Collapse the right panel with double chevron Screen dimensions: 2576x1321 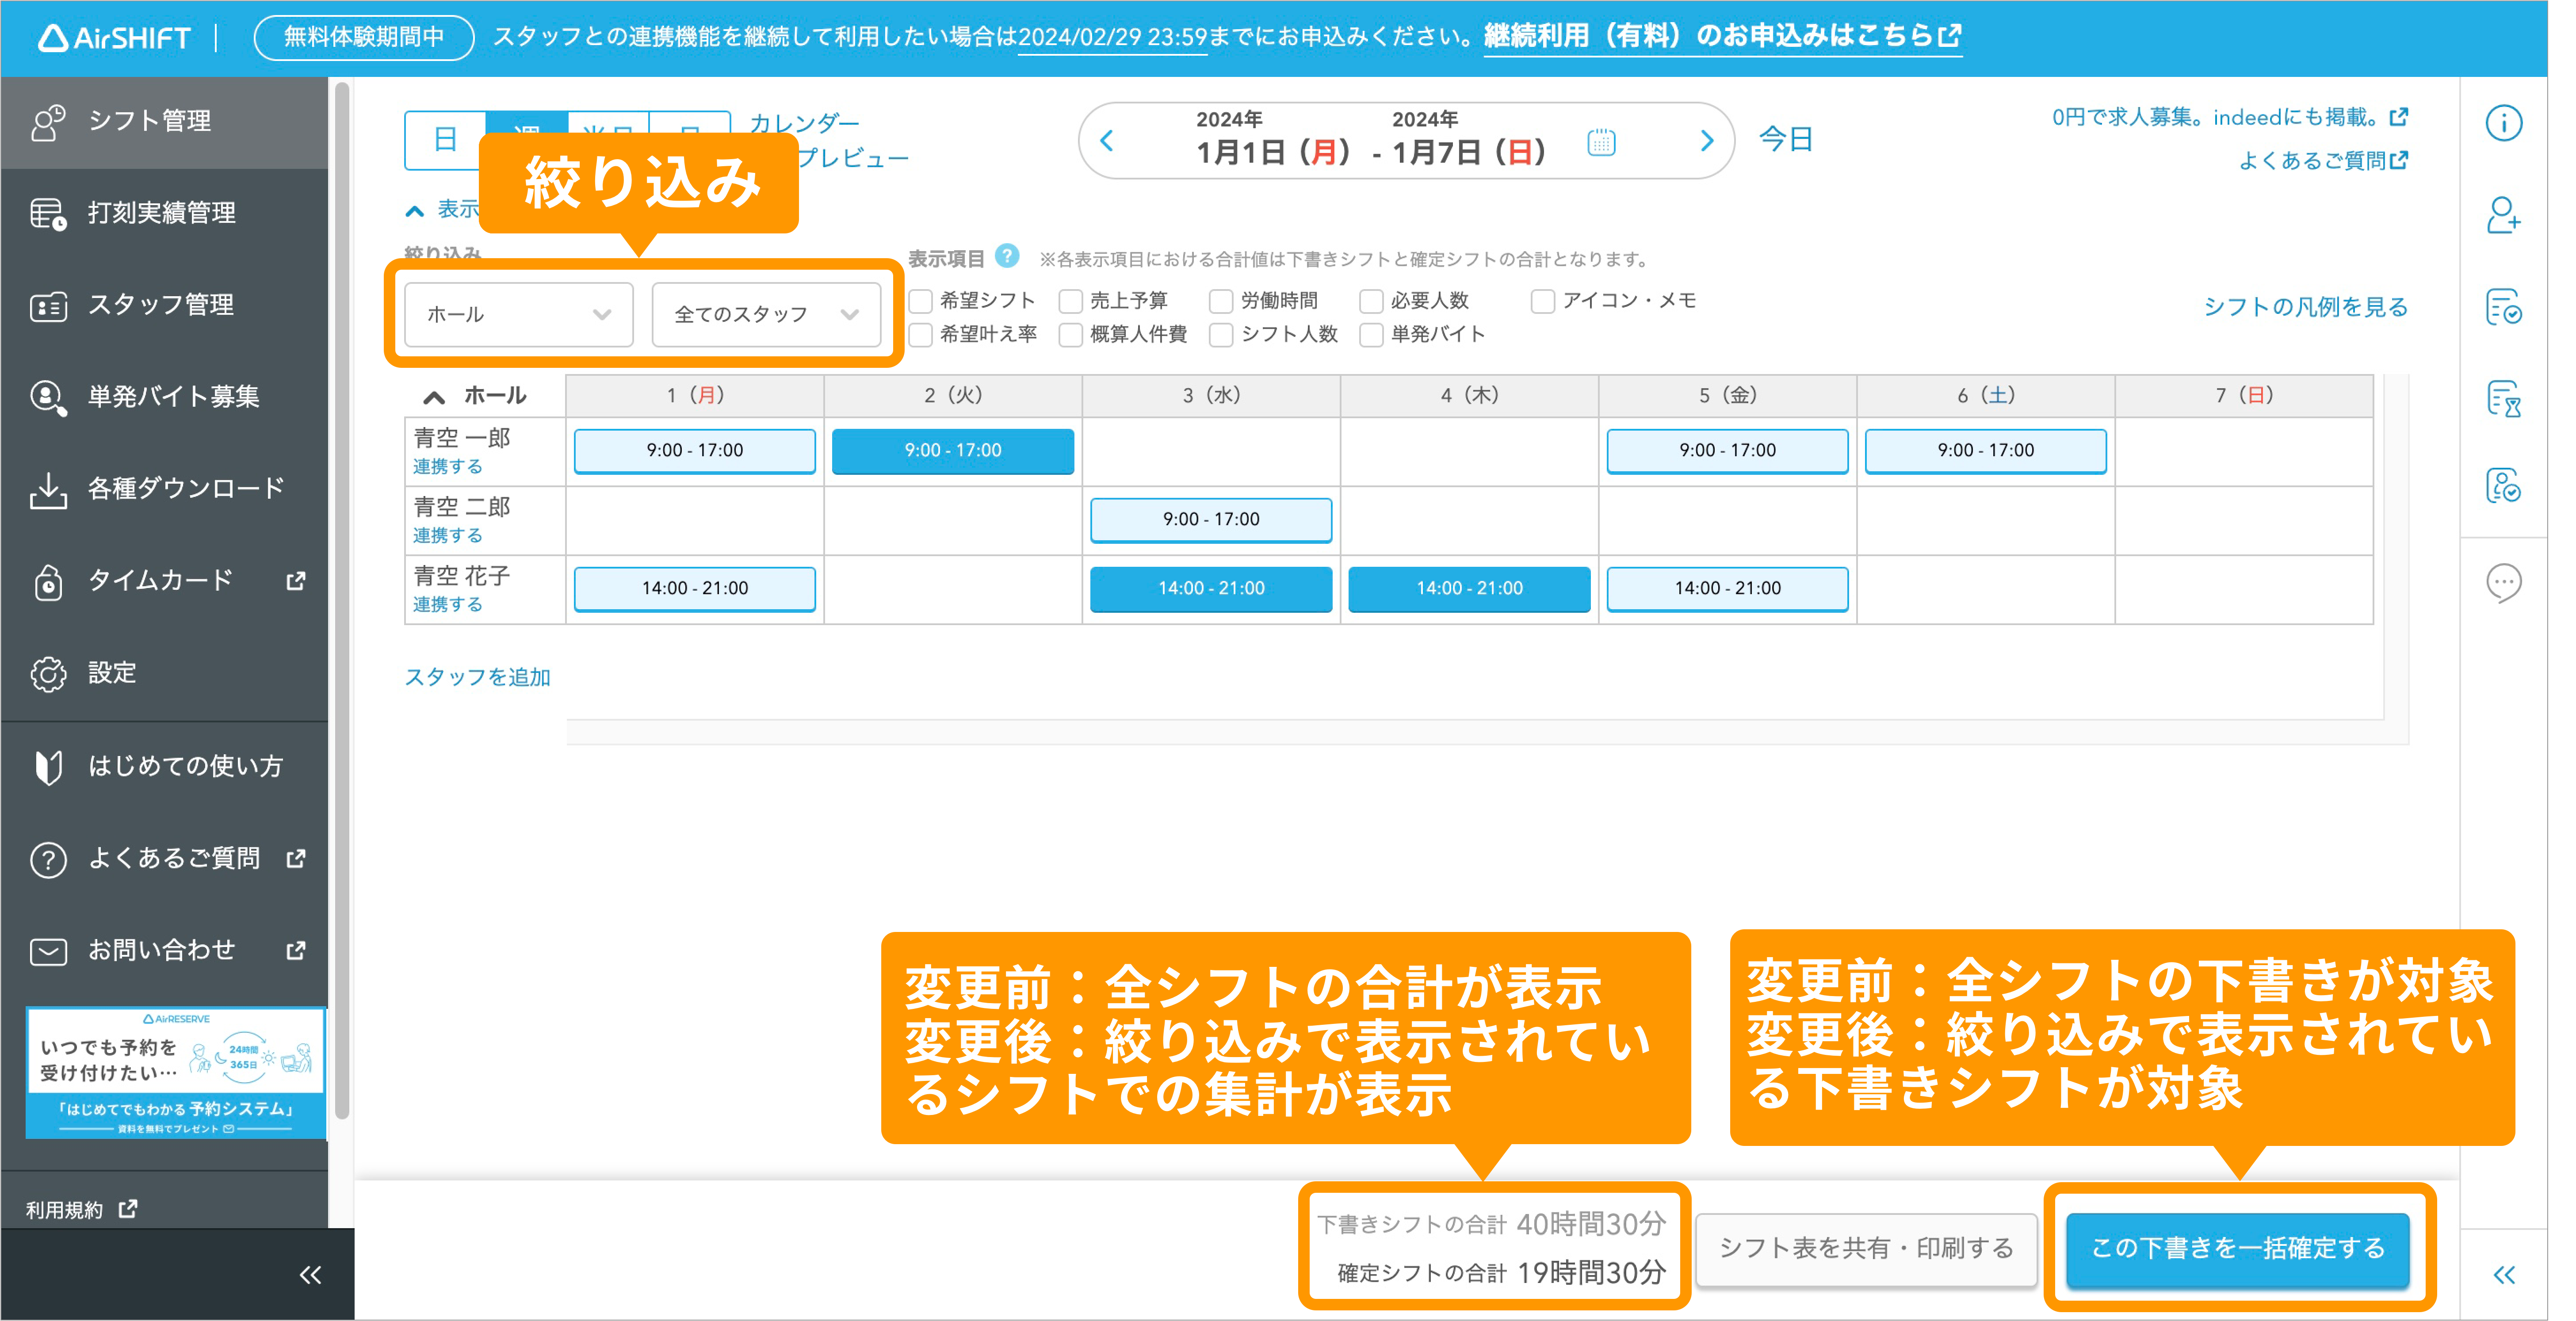[2504, 1275]
